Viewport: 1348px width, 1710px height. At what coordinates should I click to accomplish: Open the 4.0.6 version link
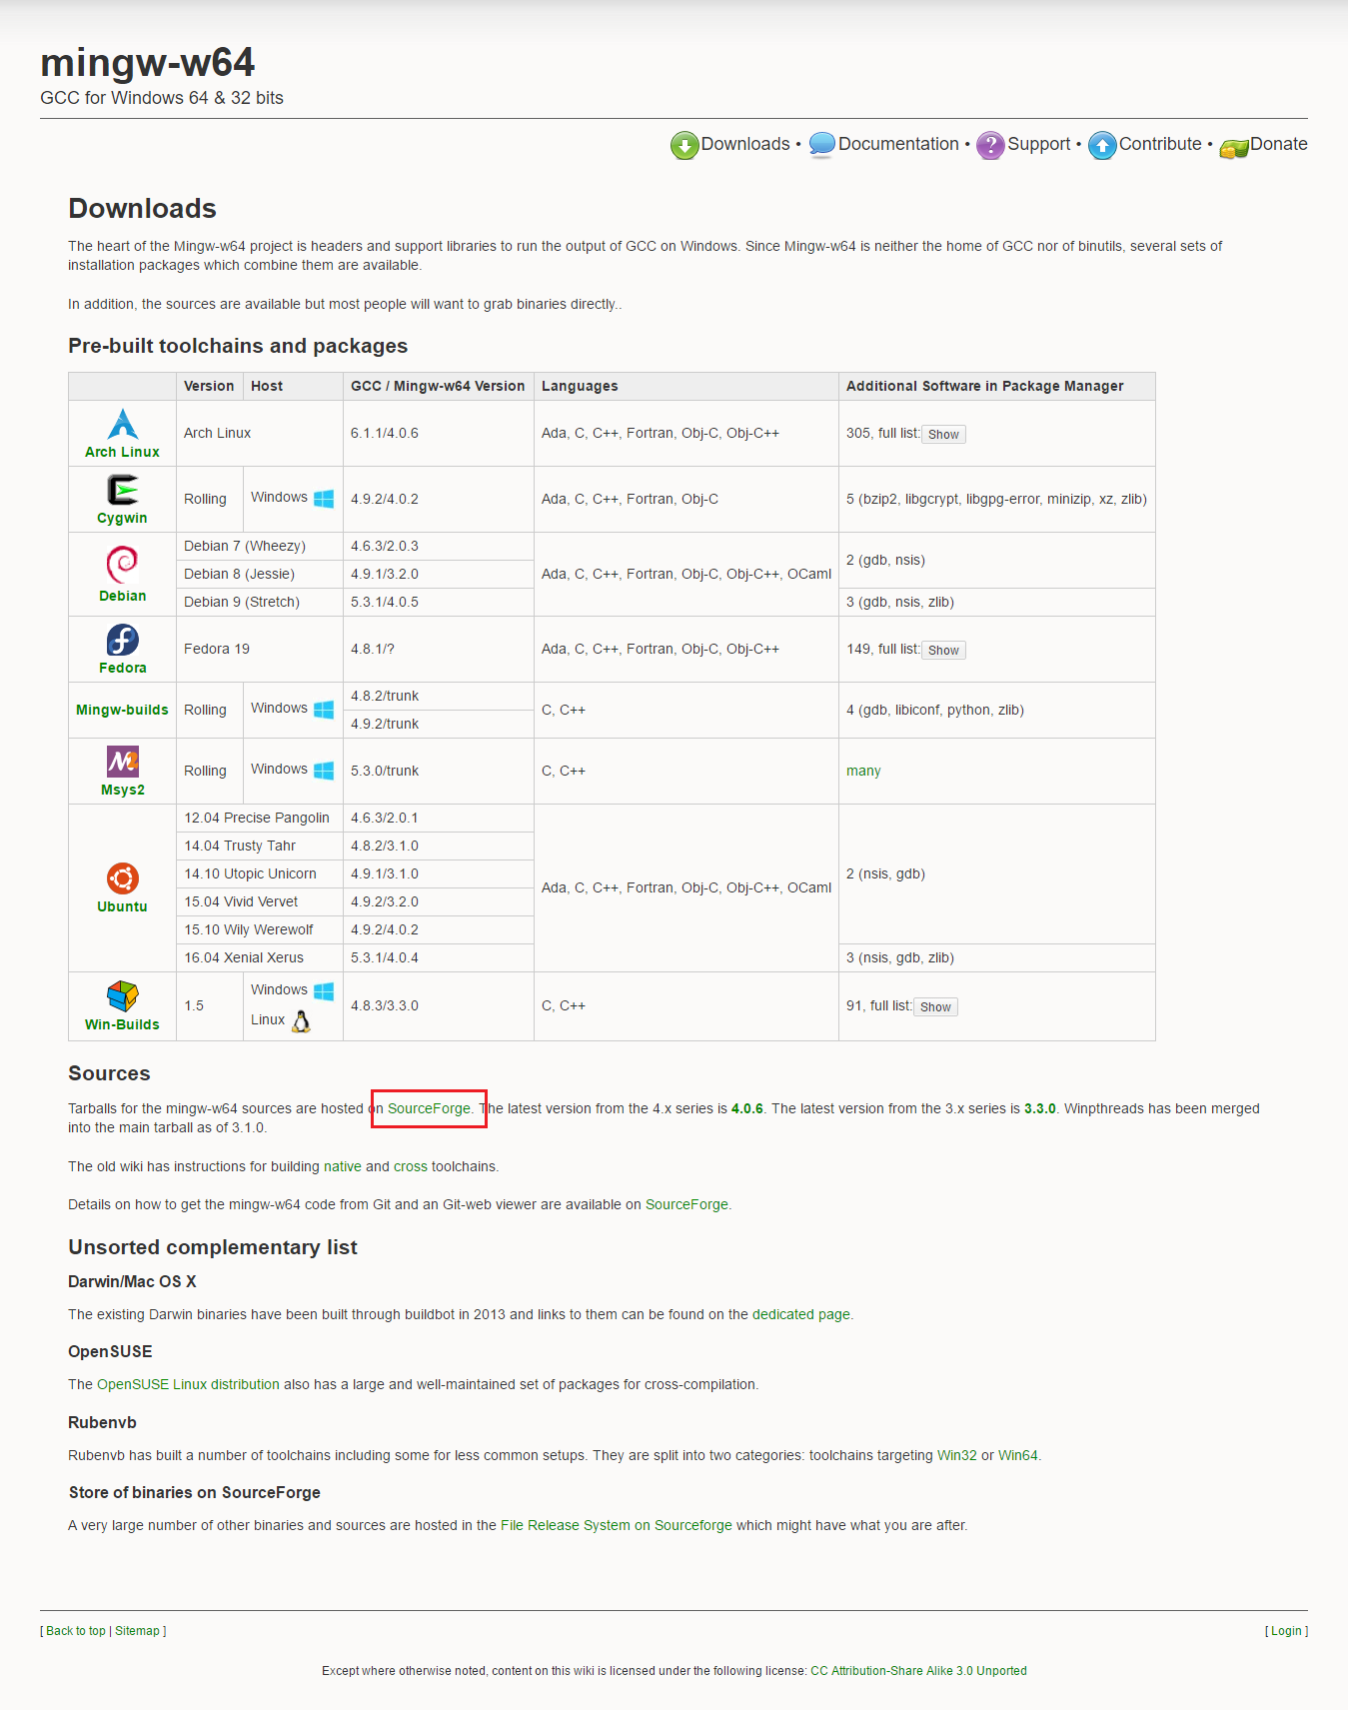(747, 1108)
